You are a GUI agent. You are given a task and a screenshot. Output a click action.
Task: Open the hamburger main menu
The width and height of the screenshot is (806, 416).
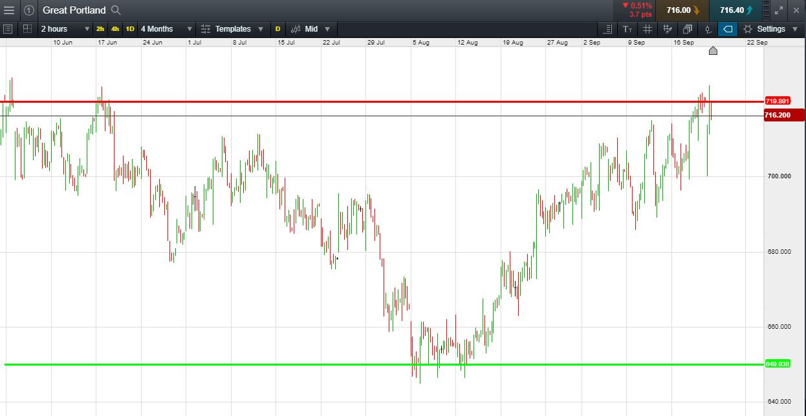point(9,10)
